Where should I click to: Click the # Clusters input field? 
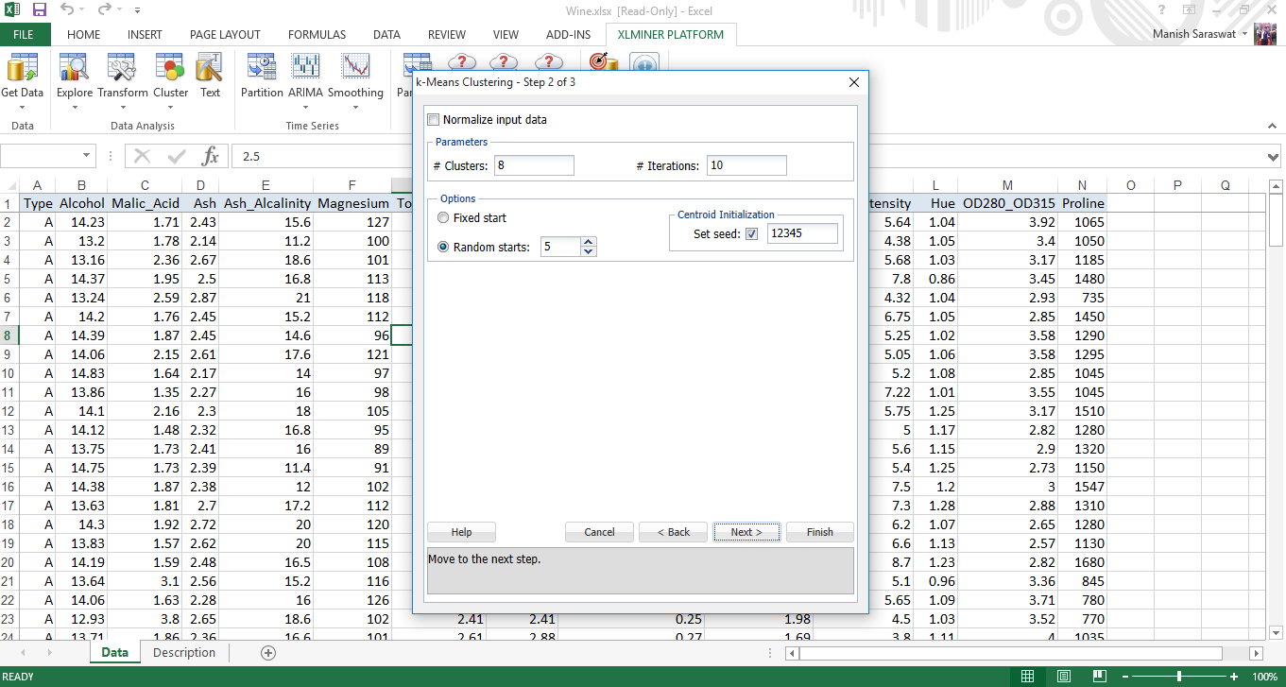click(x=533, y=166)
